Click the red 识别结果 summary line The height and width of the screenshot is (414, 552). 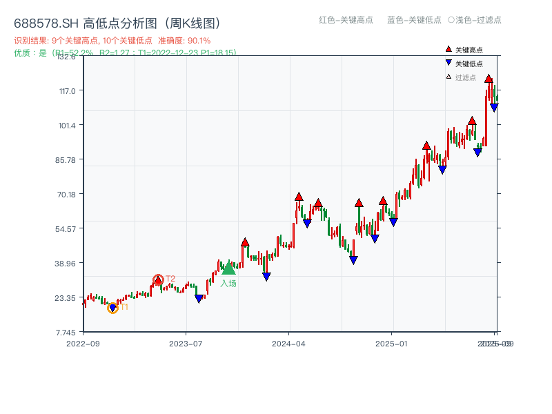point(112,41)
